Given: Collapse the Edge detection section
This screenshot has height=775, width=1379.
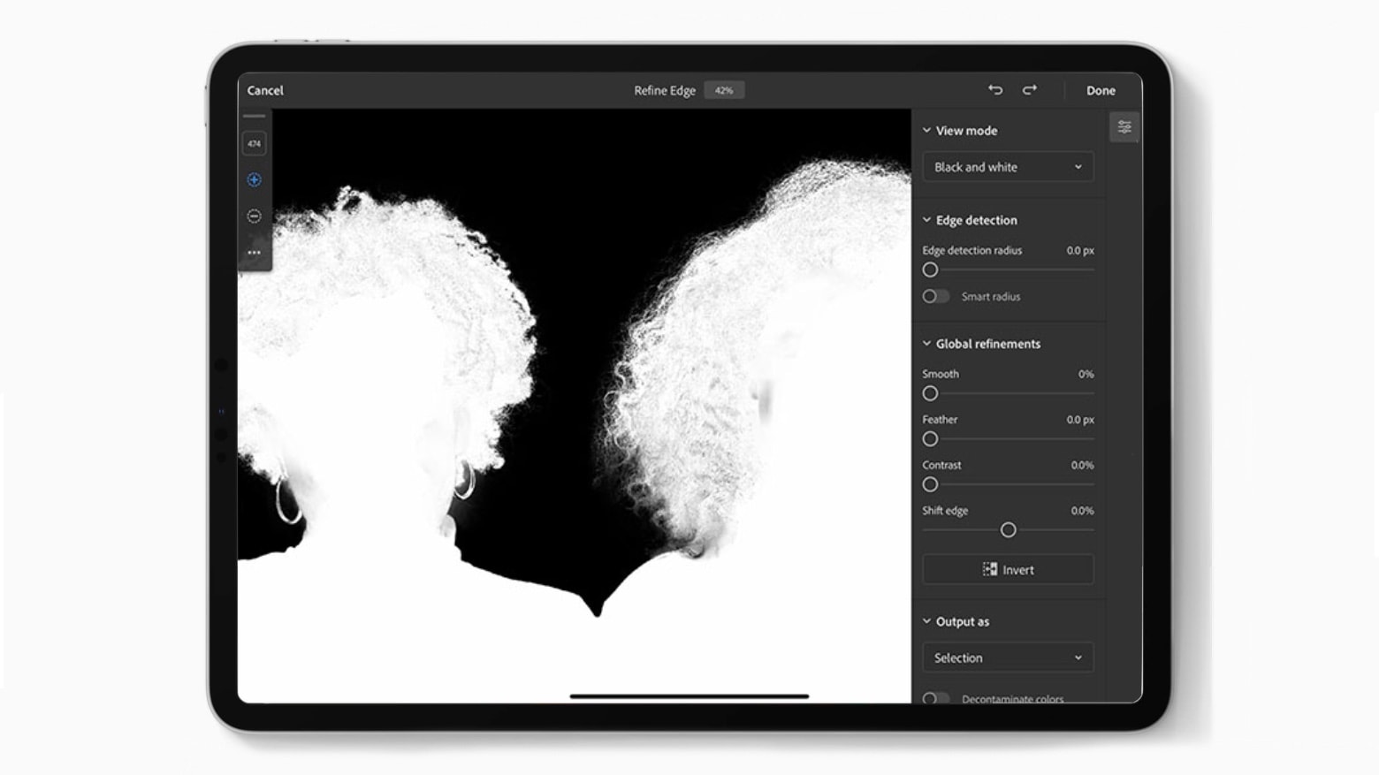Looking at the screenshot, I should (926, 219).
